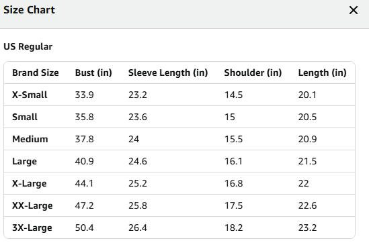Select the US Regular heading

pyautogui.click(x=28, y=46)
